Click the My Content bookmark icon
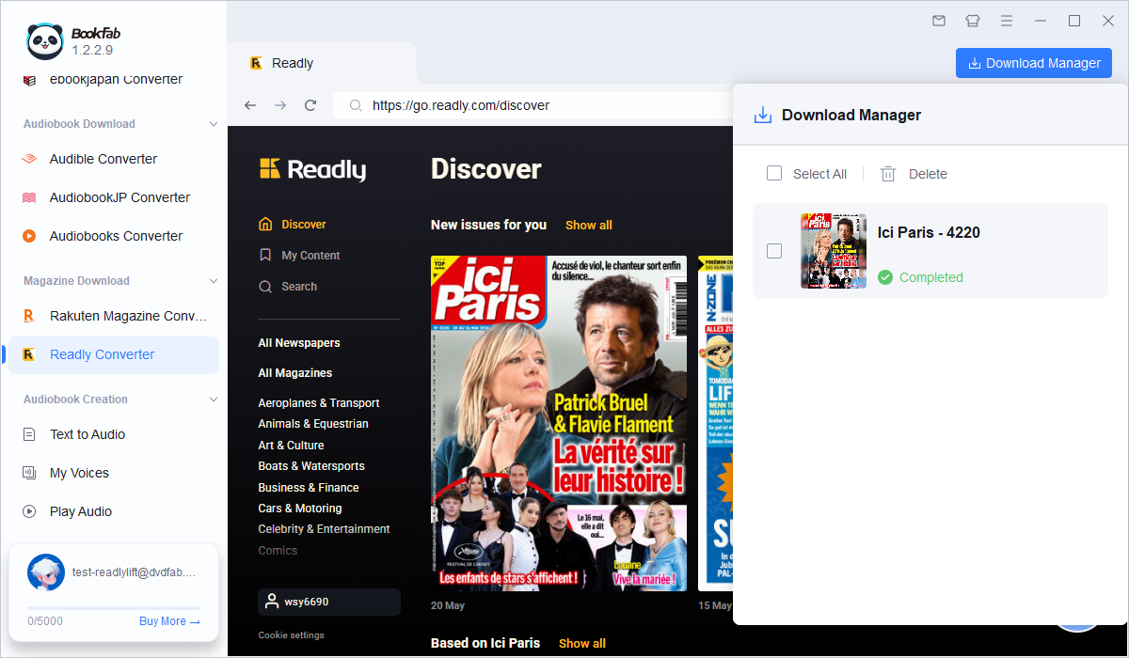The height and width of the screenshot is (658, 1129). [x=265, y=255]
